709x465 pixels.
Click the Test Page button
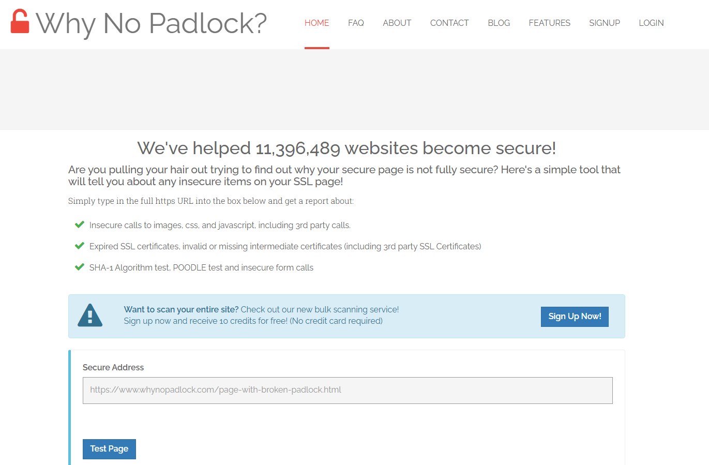109,449
